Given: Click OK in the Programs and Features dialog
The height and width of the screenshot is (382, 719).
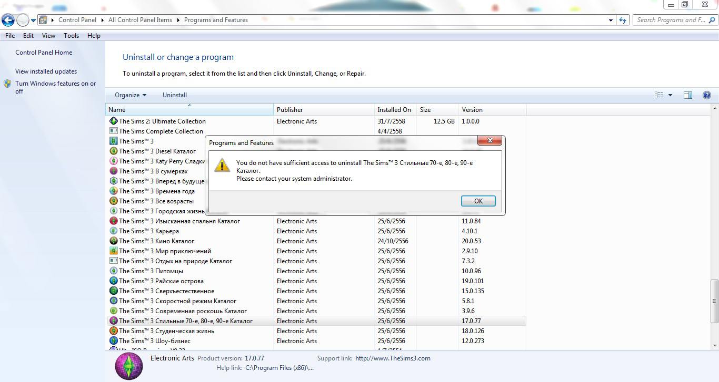Looking at the screenshot, I should (478, 201).
